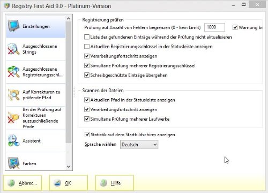Switch to Ausgeschlossene Registrierungsschl... section
The image size is (268, 193).
pyautogui.click(x=36, y=72)
